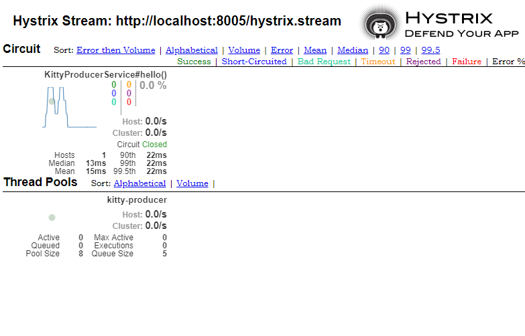Click the green Success legend label

pyautogui.click(x=194, y=62)
